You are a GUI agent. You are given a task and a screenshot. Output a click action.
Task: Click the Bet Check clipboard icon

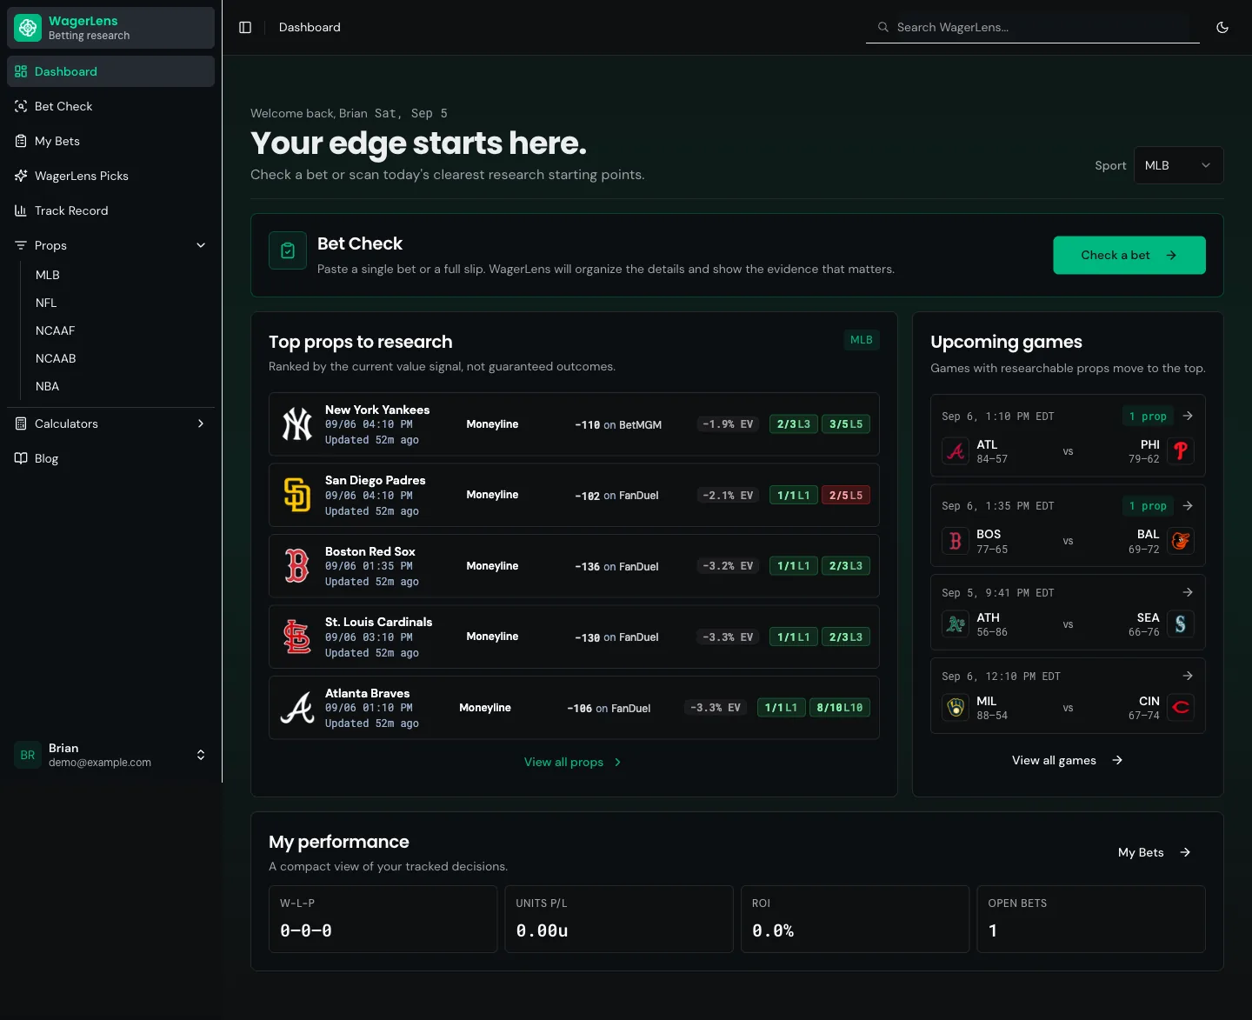tap(288, 250)
